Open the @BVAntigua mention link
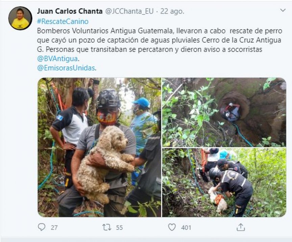 [x=57, y=59]
